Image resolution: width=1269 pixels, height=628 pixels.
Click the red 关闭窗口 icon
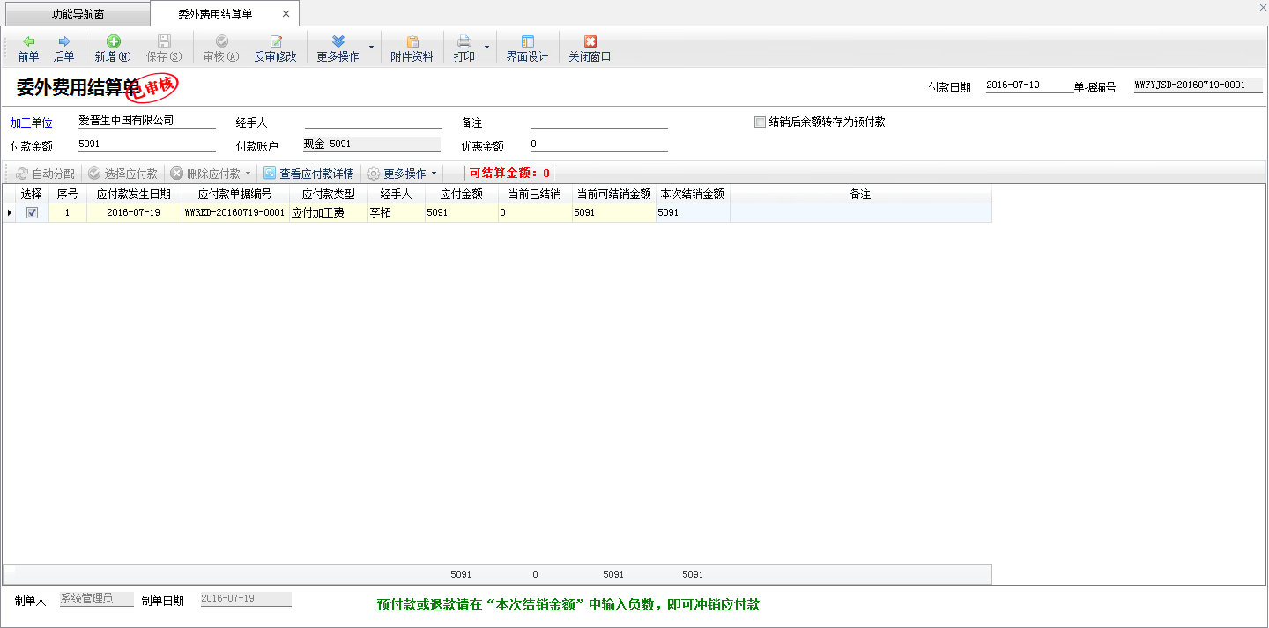pos(590,41)
